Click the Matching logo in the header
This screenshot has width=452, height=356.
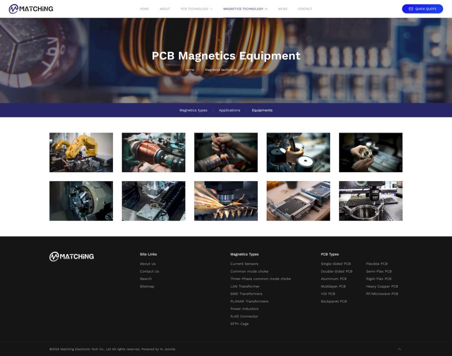coord(31,9)
